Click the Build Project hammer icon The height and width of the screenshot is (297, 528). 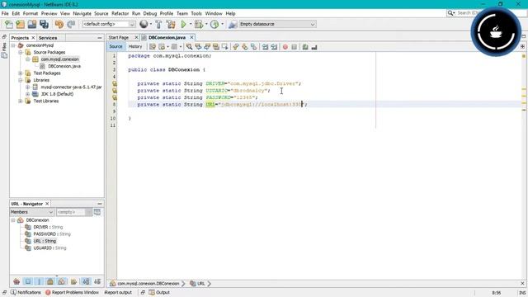coord(158,24)
